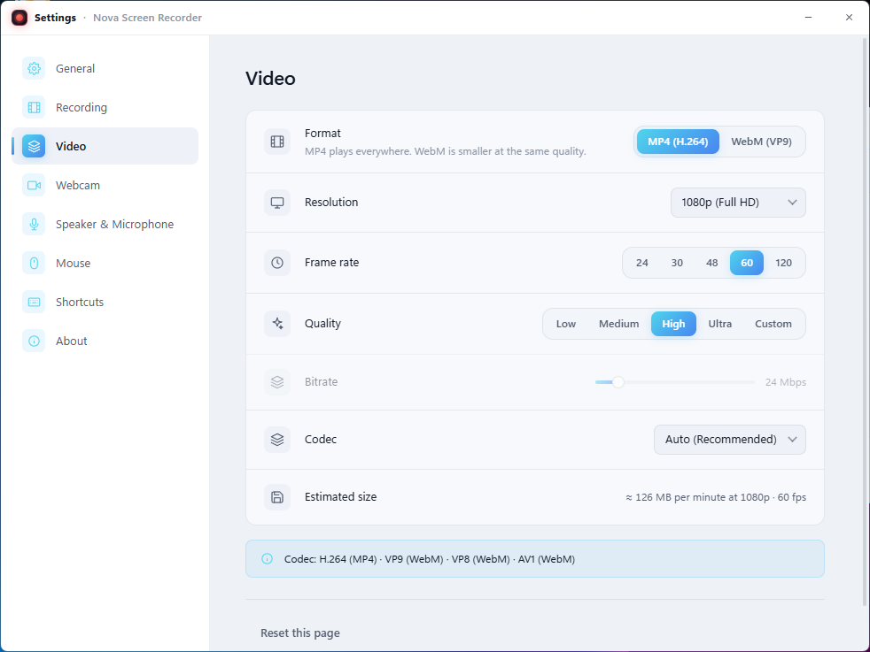Open Mouse settings page

pyautogui.click(x=105, y=263)
